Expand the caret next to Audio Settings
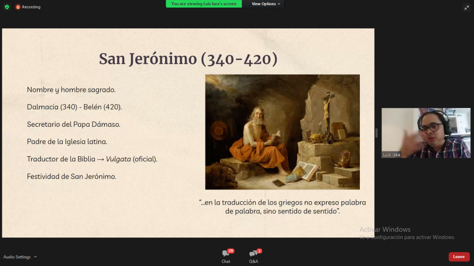Screen dimensions: 474x266 click(35, 257)
